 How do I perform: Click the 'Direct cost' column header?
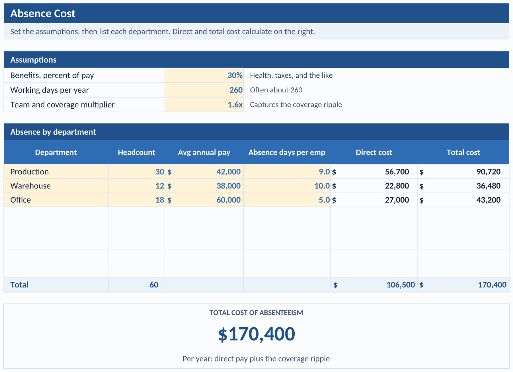pyautogui.click(x=374, y=152)
